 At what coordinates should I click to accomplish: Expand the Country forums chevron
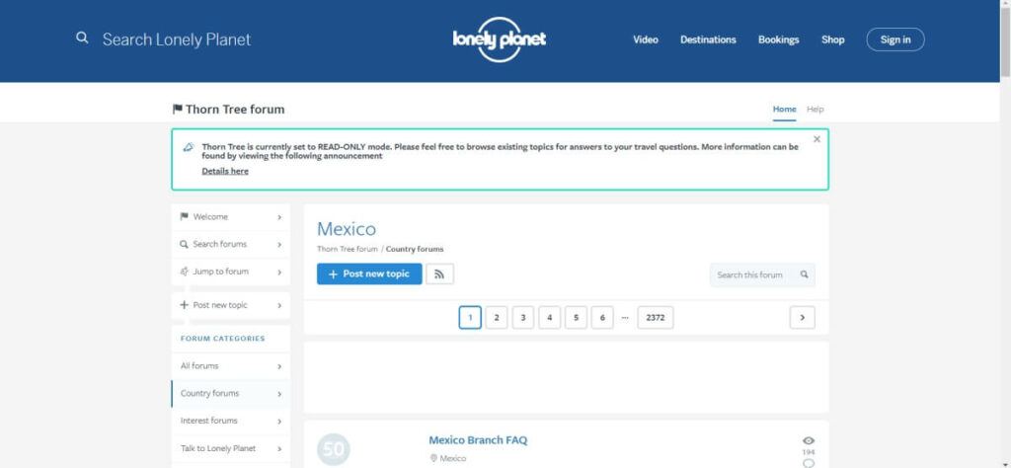279,394
